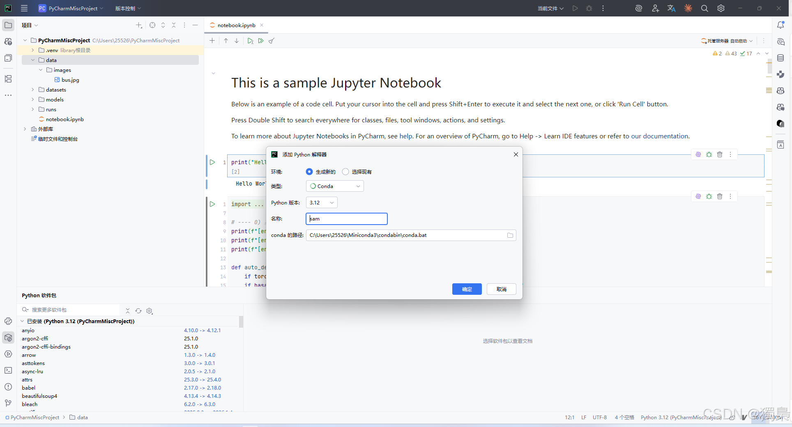792x427 pixels.
Task: Delete the first code cell trash icon
Action: point(720,154)
